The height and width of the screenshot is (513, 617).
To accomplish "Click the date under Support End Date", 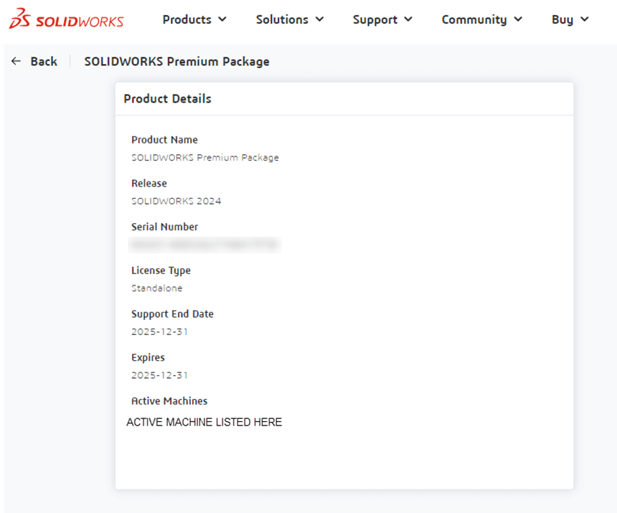I will coord(159,331).
